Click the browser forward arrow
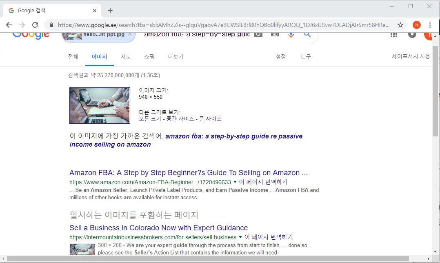This screenshot has width=440, height=263. click(22, 25)
